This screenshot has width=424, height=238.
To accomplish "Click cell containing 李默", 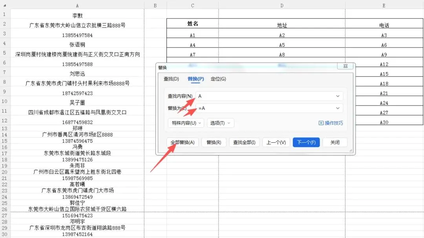I will [x=77, y=16].
